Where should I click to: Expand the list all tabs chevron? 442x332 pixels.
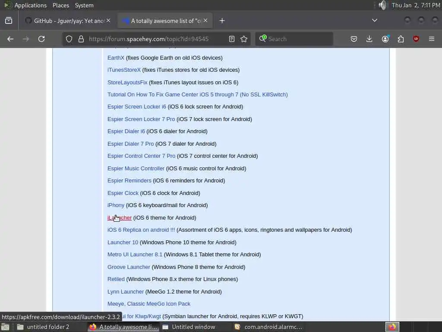click(x=375, y=20)
